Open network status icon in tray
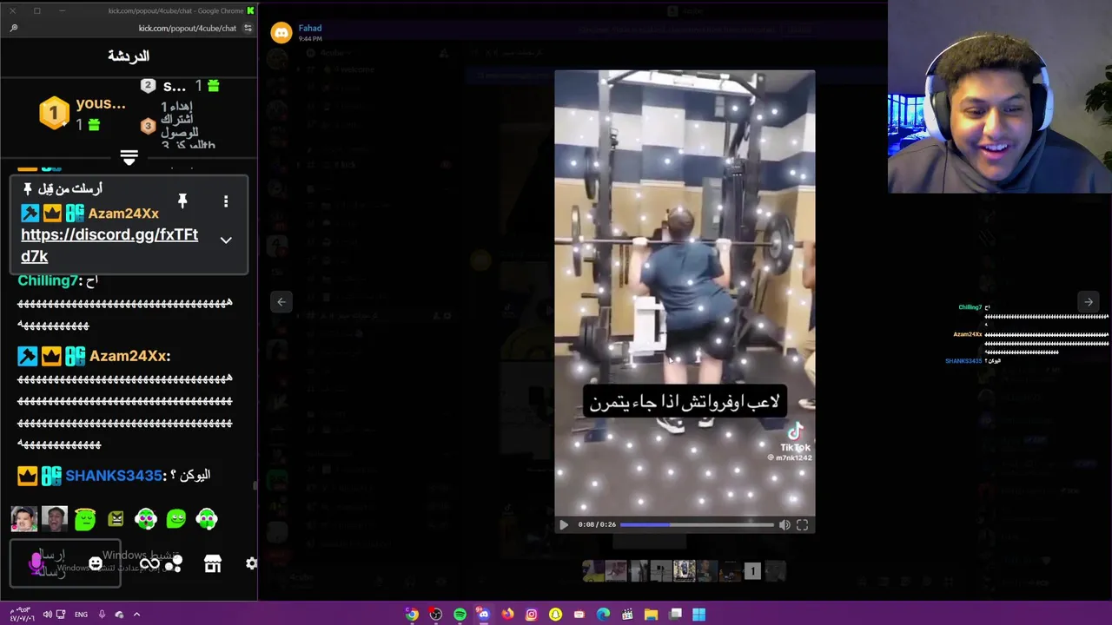1112x625 pixels. pos(61,615)
